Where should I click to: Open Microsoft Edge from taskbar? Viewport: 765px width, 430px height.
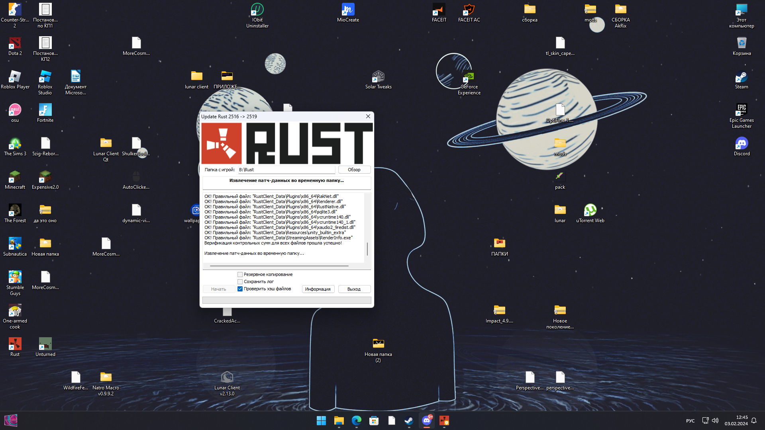point(356,420)
